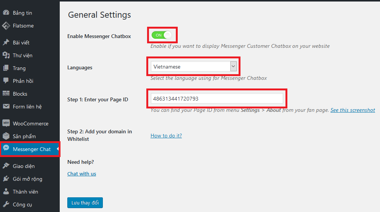This screenshot has height=212, width=380.
Task: Open Công cụ menu label
Action: [22, 204]
